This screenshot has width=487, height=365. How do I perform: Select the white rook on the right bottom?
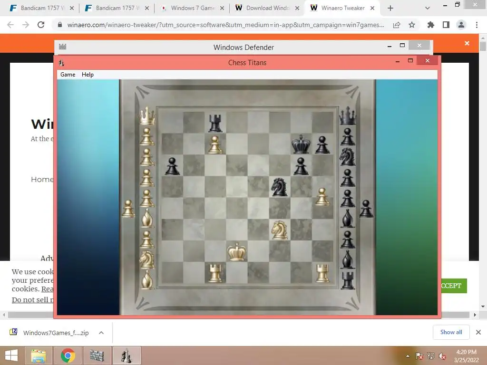pos(322,273)
